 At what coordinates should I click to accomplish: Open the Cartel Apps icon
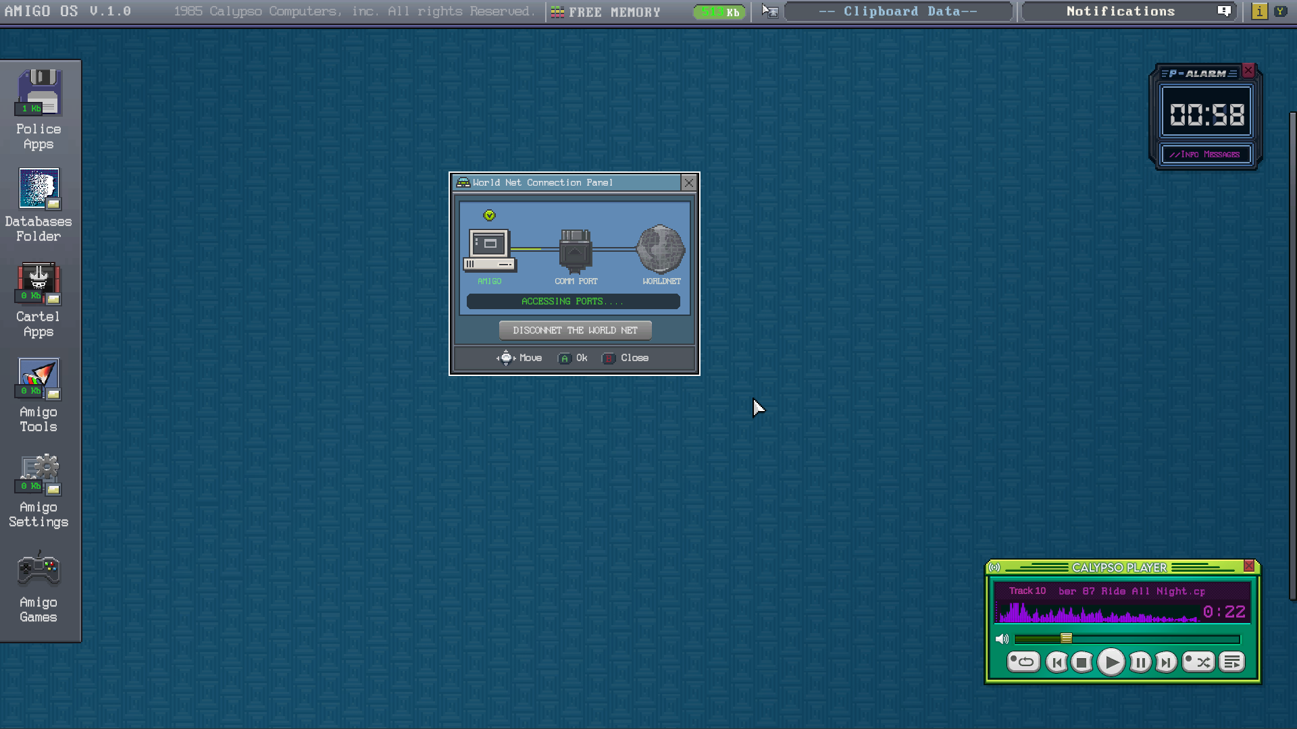click(39, 283)
